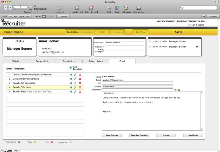Viewport: 220px width, 152px height.
Task: Remove attachment with red X icon
Action: pos(179,90)
